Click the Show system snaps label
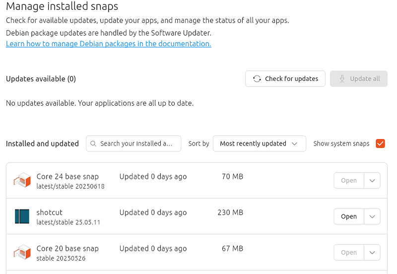Image resolution: width=397 pixels, height=274 pixels. tap(341, 143)
